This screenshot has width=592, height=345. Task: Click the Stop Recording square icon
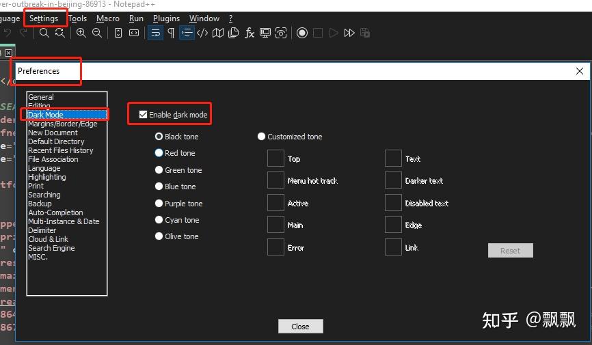coord(318,33)
